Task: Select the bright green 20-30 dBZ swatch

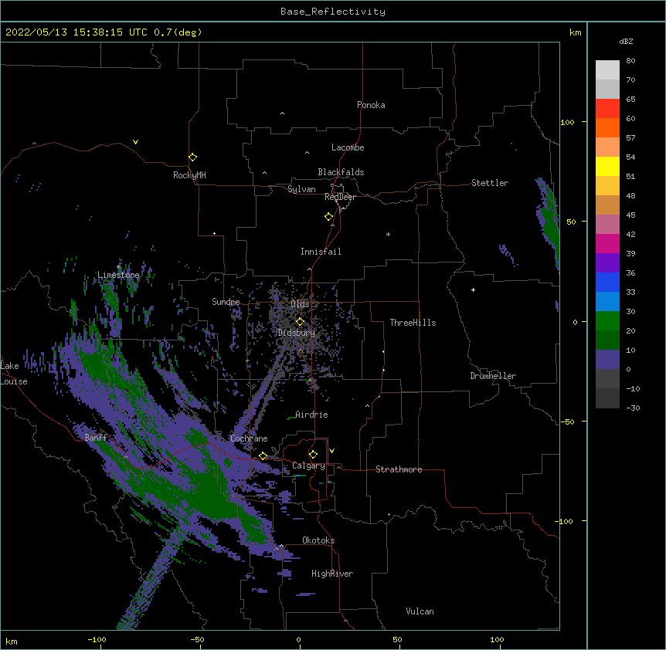Action: coord(607,321)
